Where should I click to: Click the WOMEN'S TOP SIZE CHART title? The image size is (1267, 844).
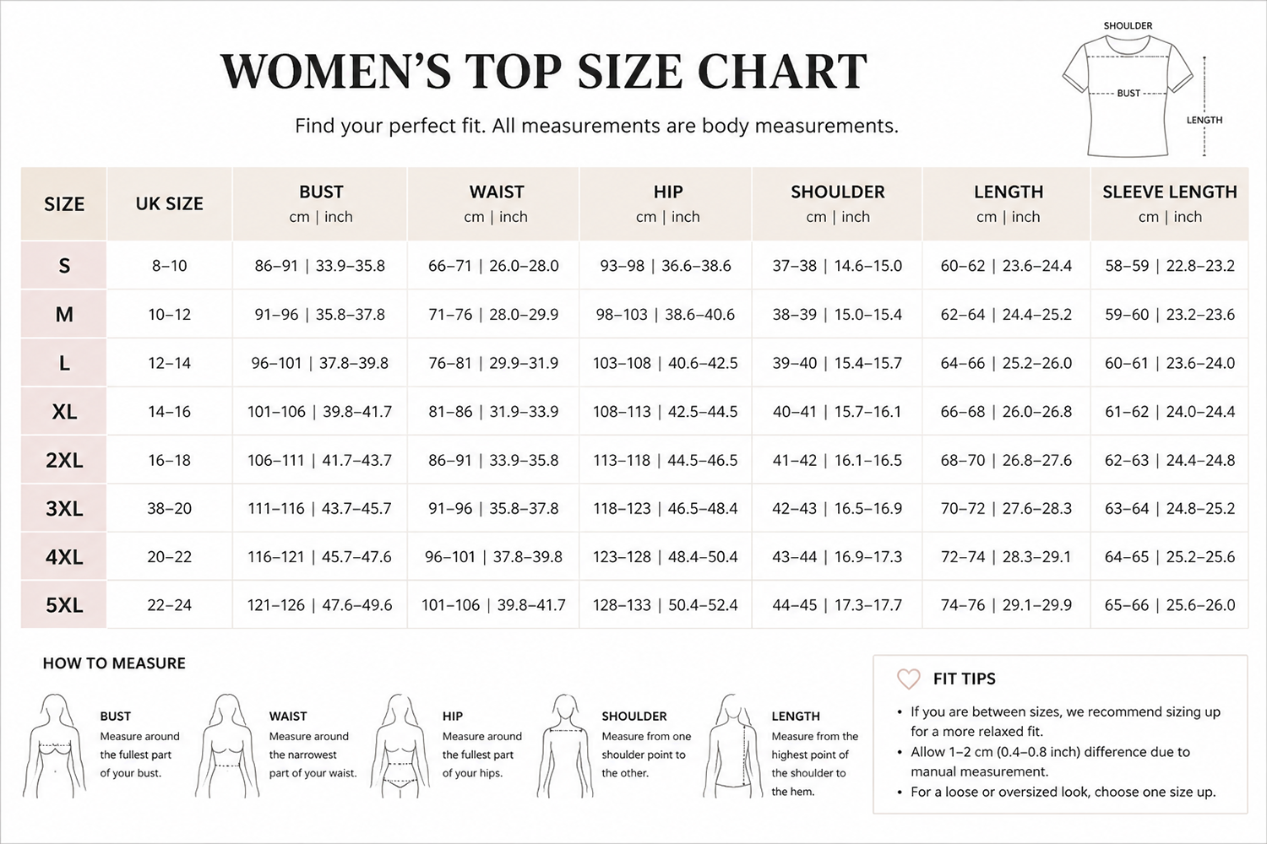pyautogui.click(x=544, y=71)
